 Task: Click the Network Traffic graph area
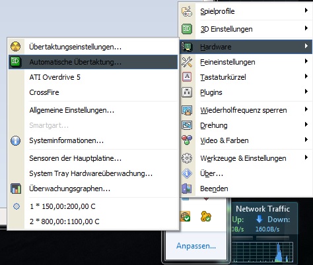click(x=262, y=252)
